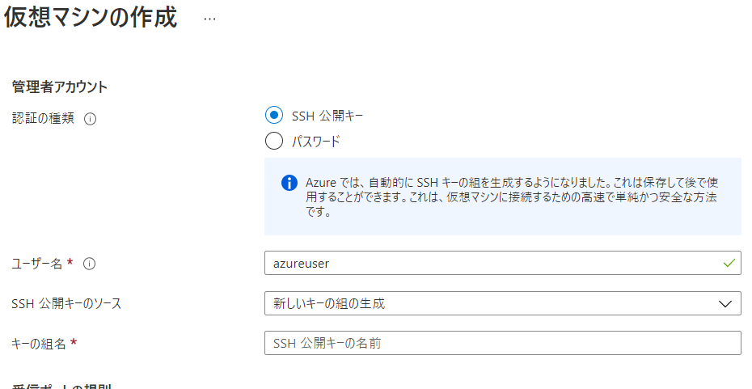Viewport: 752px width, 389px height.
Task: Click green checkmark in username field
Action: click(x=729, y=264)
